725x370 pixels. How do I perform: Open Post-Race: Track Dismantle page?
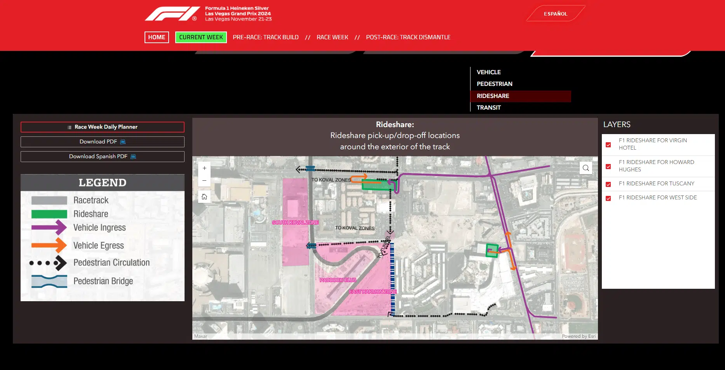408,37
